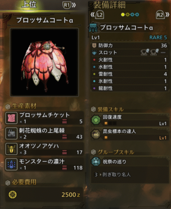
Task: Switch to the 上位 rank tab
Action: tap(29, 4)
